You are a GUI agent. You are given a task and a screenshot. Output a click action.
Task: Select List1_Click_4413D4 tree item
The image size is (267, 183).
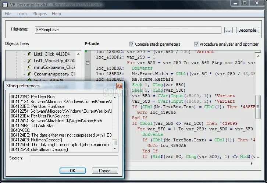[51, 54]
